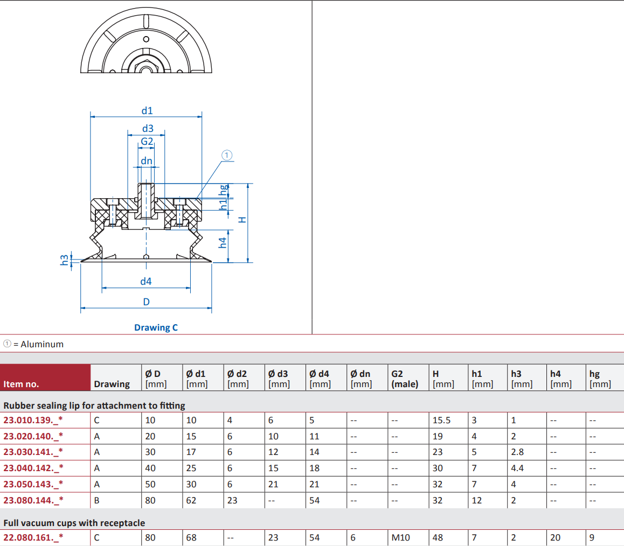The image size is (624, 546).
Task: Click the M10 cell in G2 column
Action: 400,537
